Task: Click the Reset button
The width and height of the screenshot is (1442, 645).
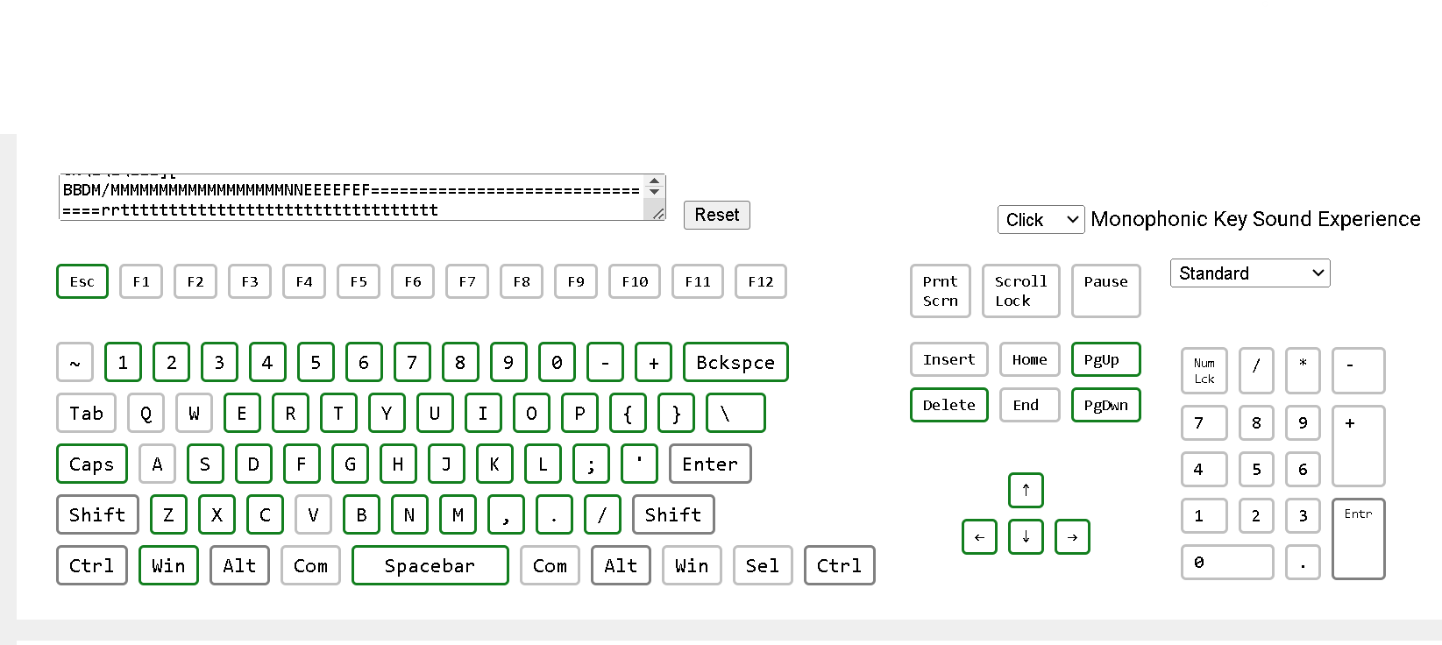Action: (716, 216)
